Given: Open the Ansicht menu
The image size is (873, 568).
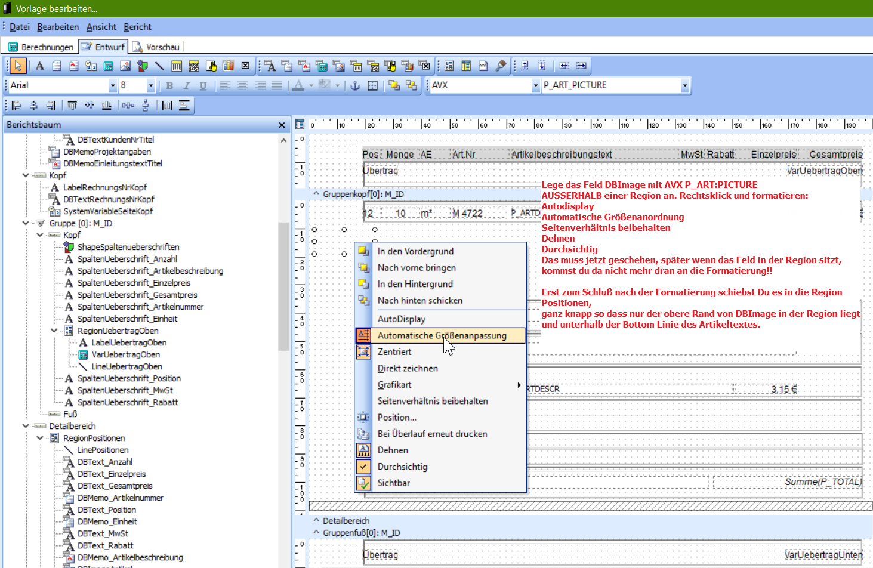Looking at the screenshot, I should coord(101,27).
